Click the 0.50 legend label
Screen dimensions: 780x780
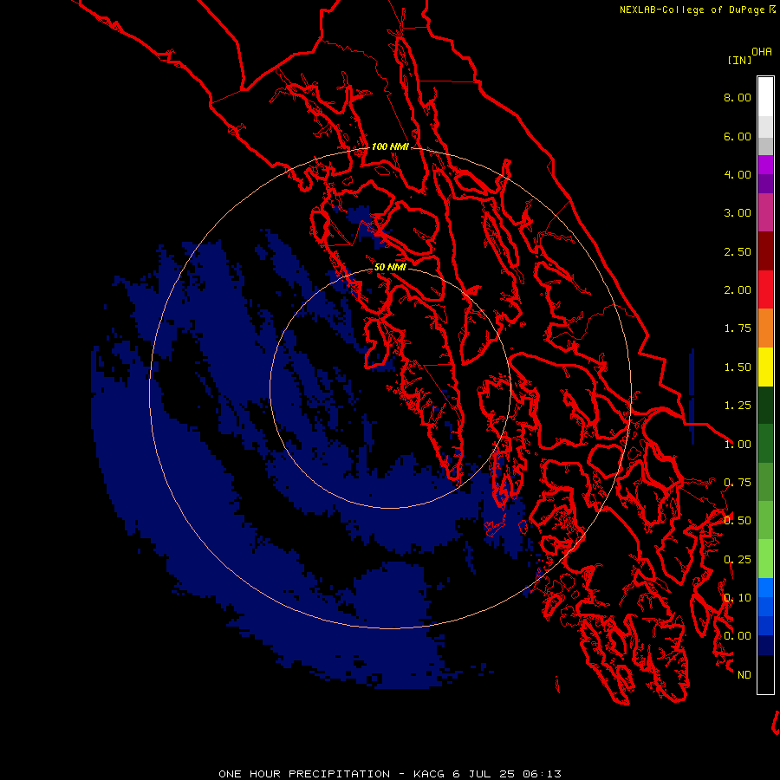tap(738, 521)
